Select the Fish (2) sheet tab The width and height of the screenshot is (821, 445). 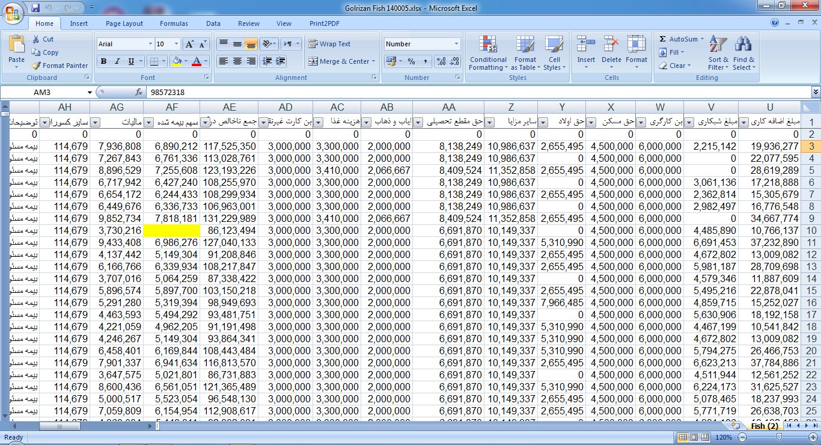tap(765, 426)
